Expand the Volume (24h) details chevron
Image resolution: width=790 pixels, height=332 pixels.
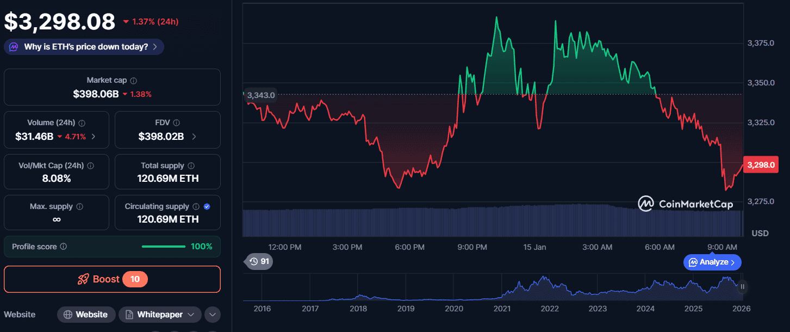pyautogui.click(x=94, y=137)
